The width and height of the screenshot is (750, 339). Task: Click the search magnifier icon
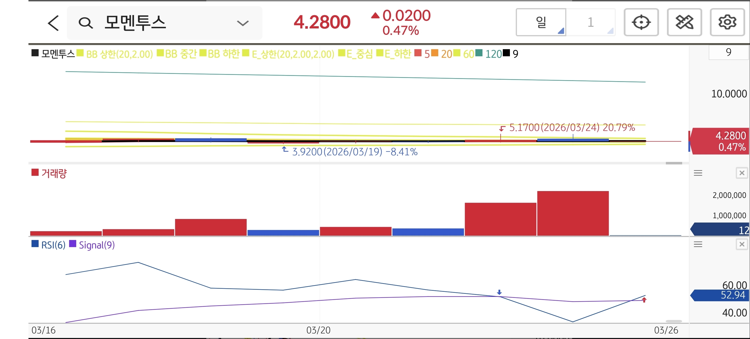[86, 23]
